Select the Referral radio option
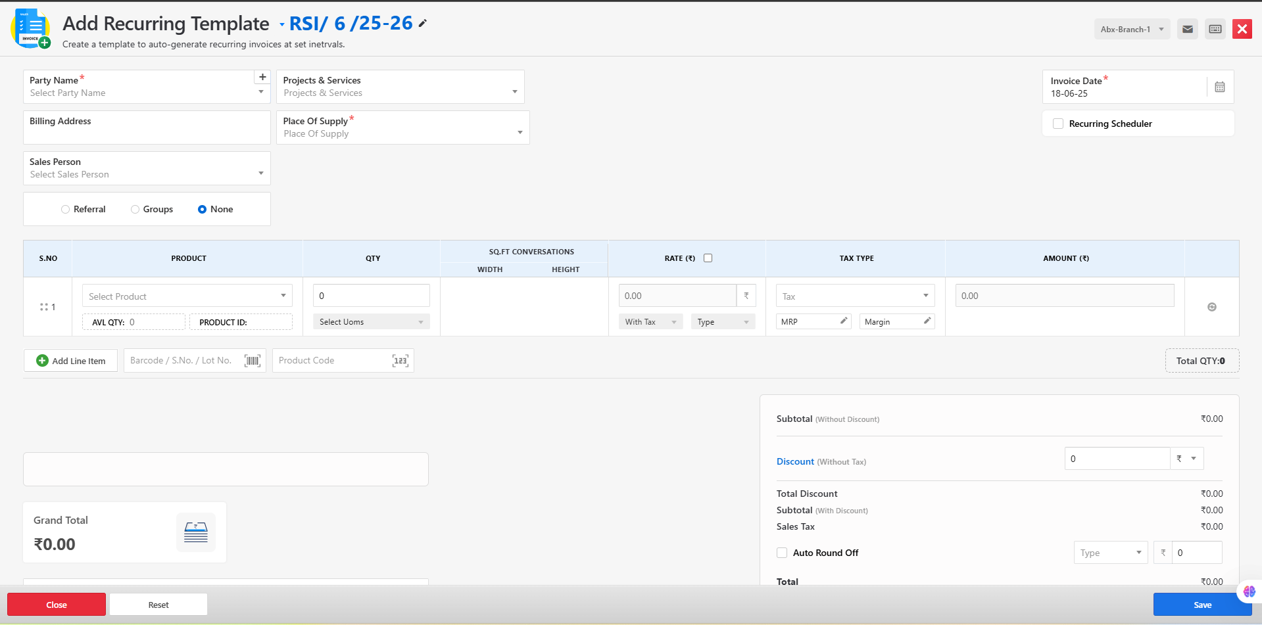Viewport: 1262px width, 625px height. 65,209
